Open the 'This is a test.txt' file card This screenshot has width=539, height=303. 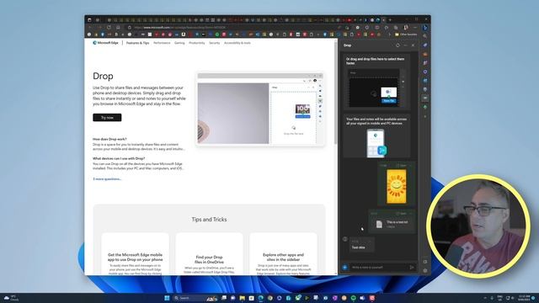[392, 222]
